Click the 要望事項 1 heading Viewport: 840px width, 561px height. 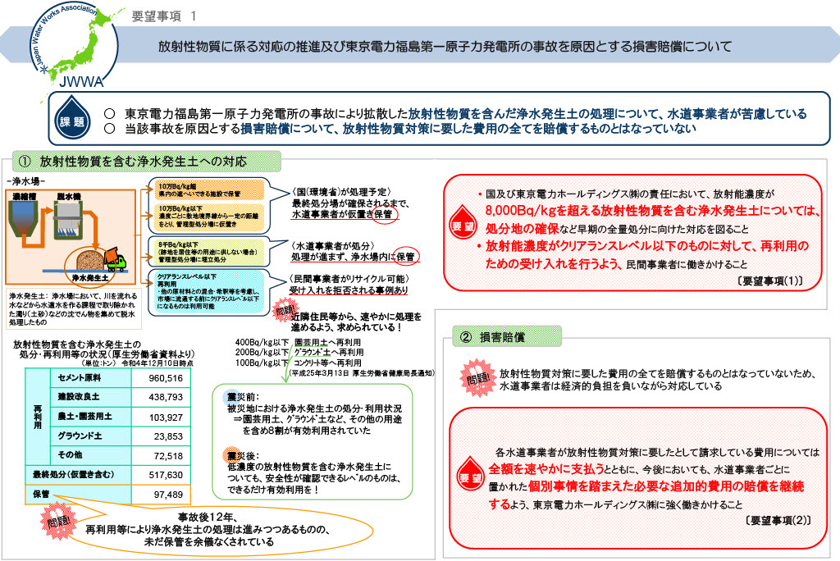tap(164, 16)
